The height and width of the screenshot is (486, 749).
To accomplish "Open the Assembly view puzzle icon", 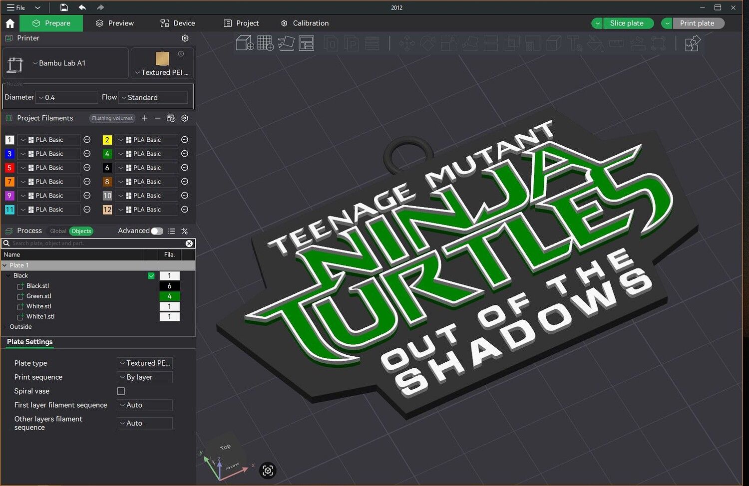I will [x=693, y=43].
